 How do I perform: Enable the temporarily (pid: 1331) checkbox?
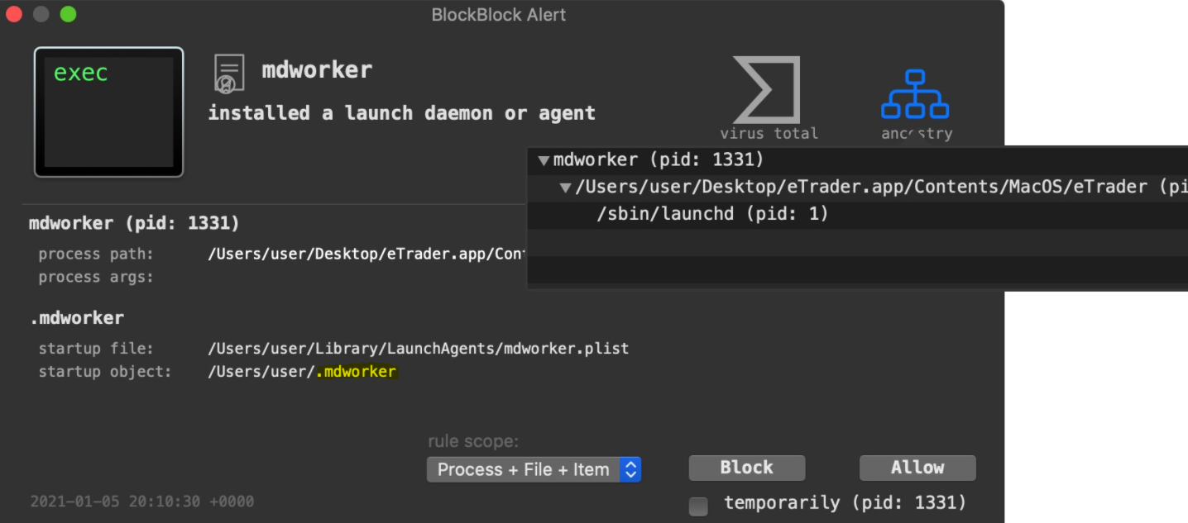[698, 506]
